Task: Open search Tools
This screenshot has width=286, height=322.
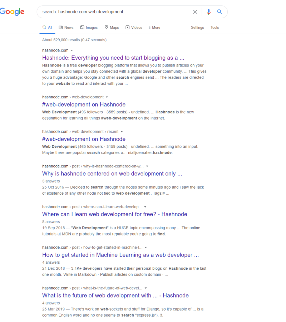Action: point(214,28)
